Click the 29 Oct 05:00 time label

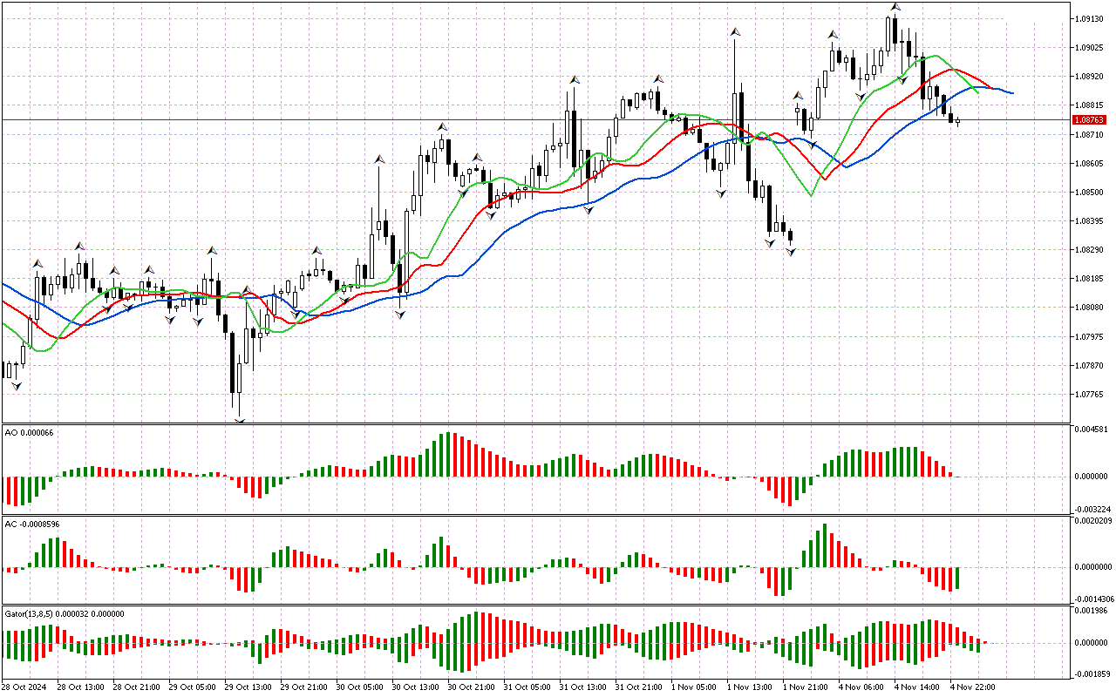pos(193,687)
